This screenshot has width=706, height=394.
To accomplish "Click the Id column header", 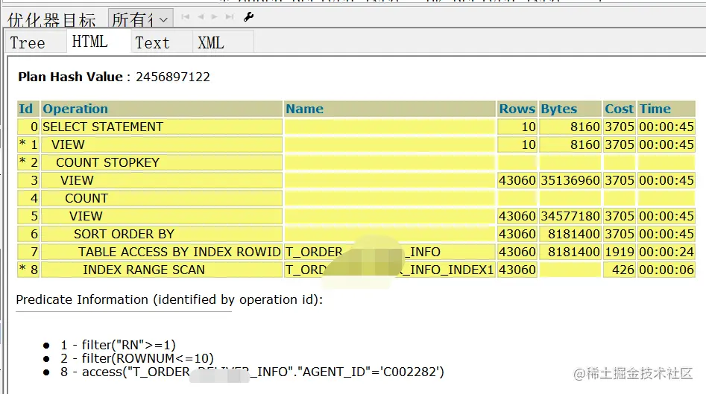I will coord(28,109).
